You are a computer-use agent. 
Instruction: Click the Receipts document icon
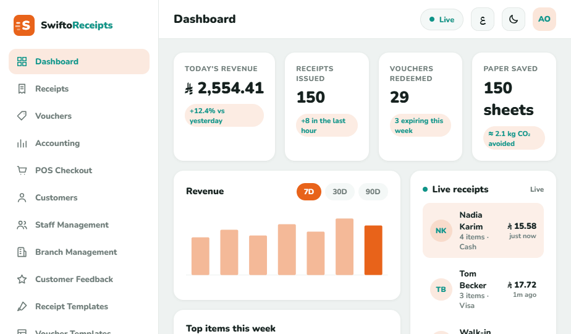click(22, 88)
